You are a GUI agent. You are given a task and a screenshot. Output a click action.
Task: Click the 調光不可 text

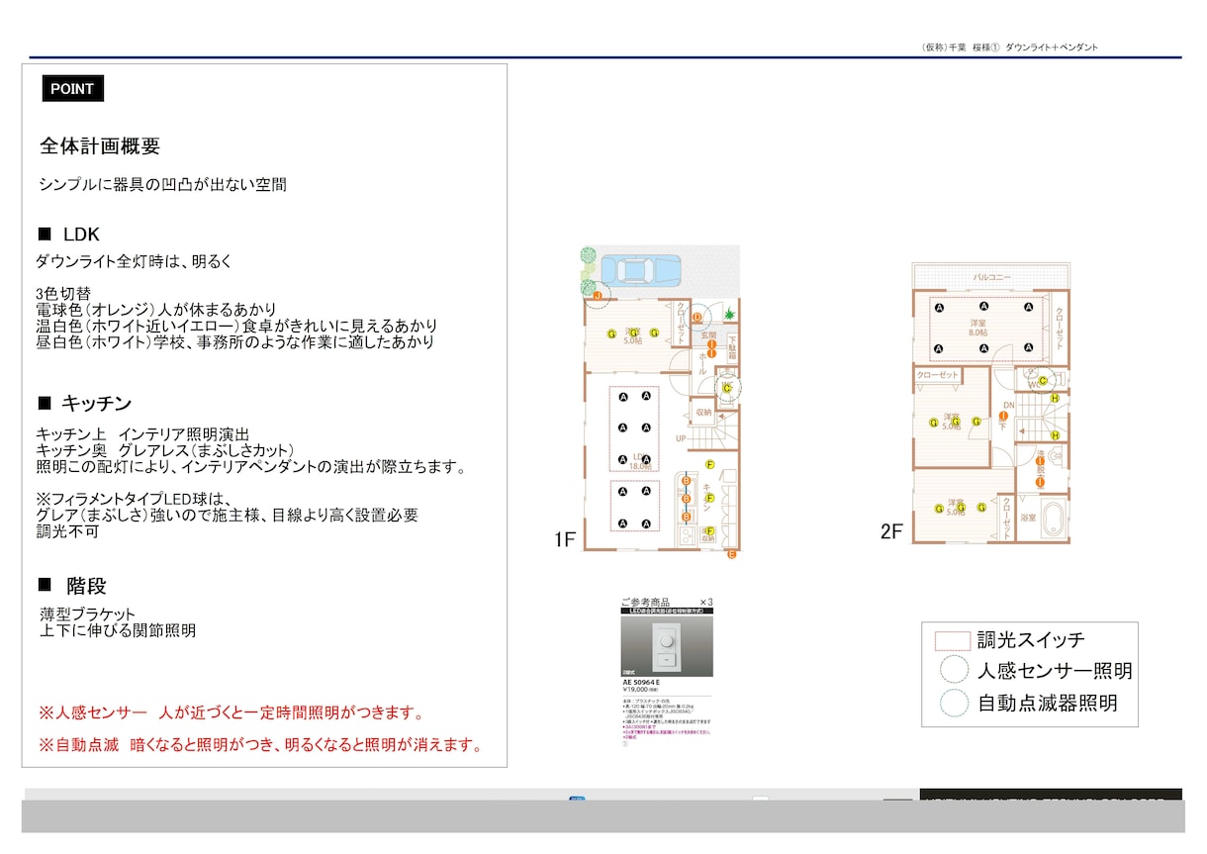[66, 531]
